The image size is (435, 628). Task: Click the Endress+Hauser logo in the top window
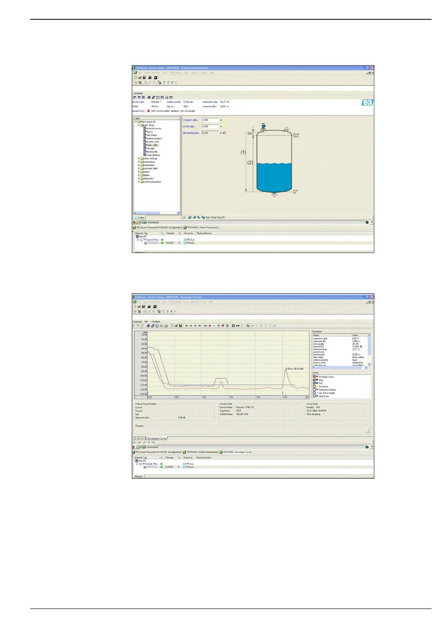(x=367, y=103)
